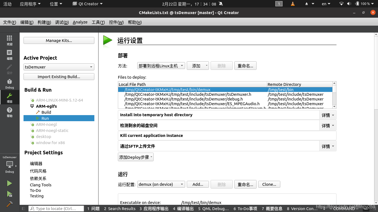This screenshot has height=212, width=378.
Task: Open the Design (设计) mode
Action: (x=9, y=69)
